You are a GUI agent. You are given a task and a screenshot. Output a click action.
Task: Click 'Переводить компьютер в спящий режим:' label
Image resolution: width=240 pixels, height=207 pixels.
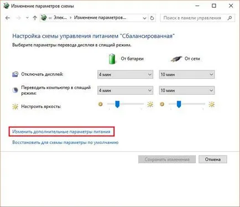[56, 90]
